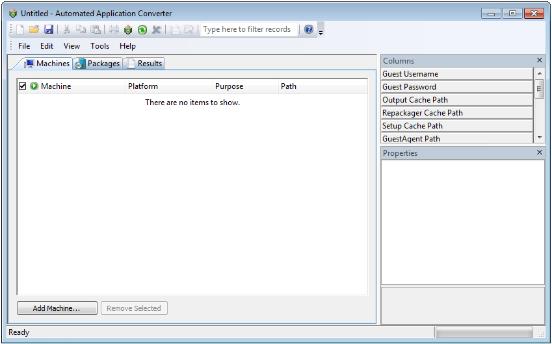Click the green circular refresh icon
This screenshot has height=344, width=552.
pos(142,30)
